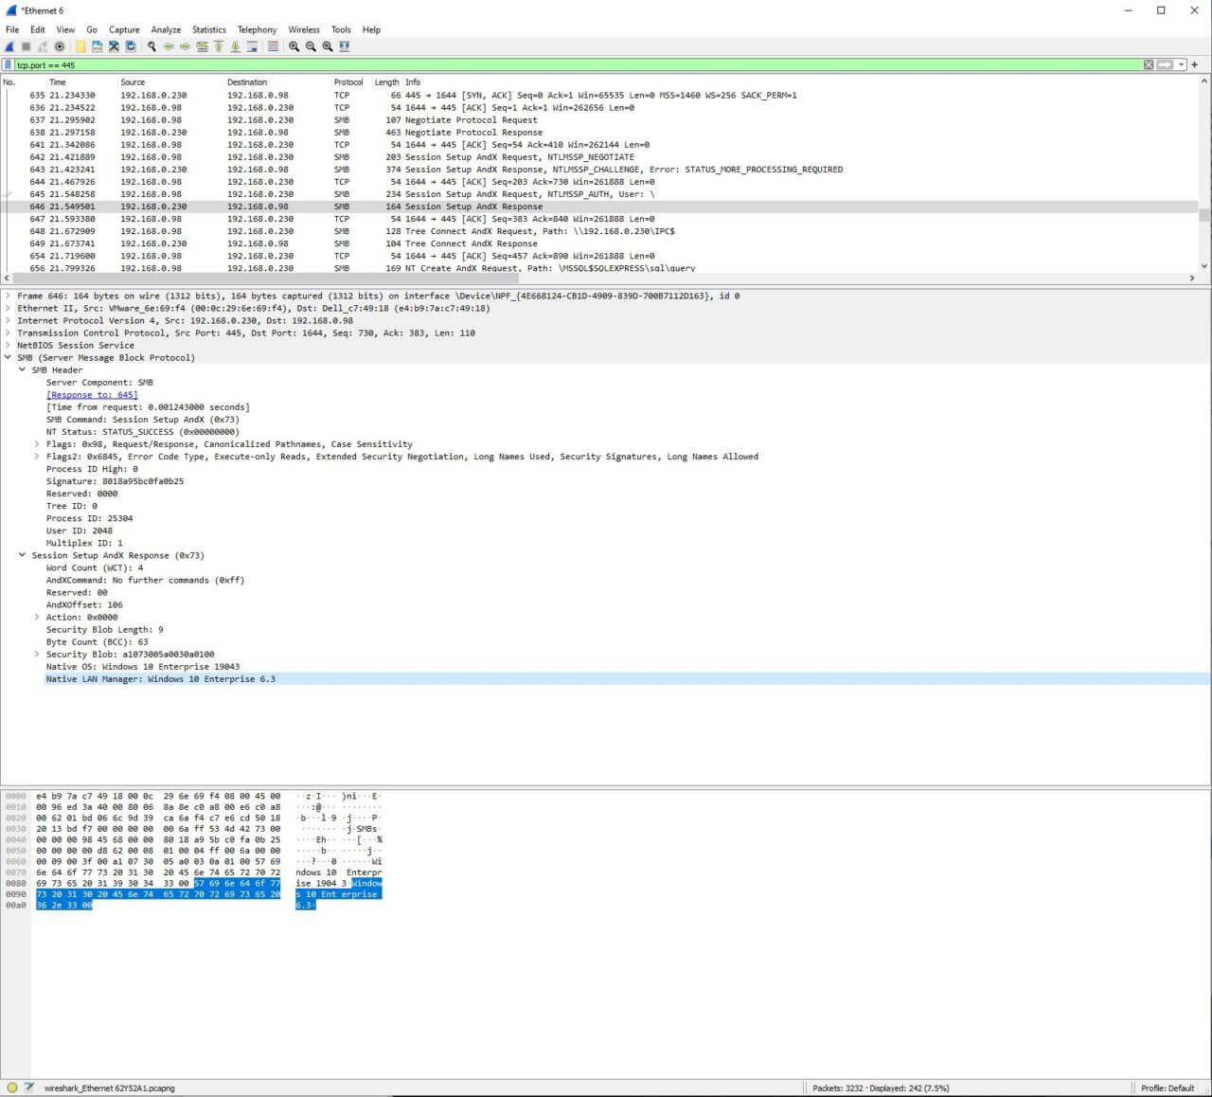Screen dimensions: 1212x1097
Task: Collapse the SMB Header section
Action: click(x=22, y=369)
